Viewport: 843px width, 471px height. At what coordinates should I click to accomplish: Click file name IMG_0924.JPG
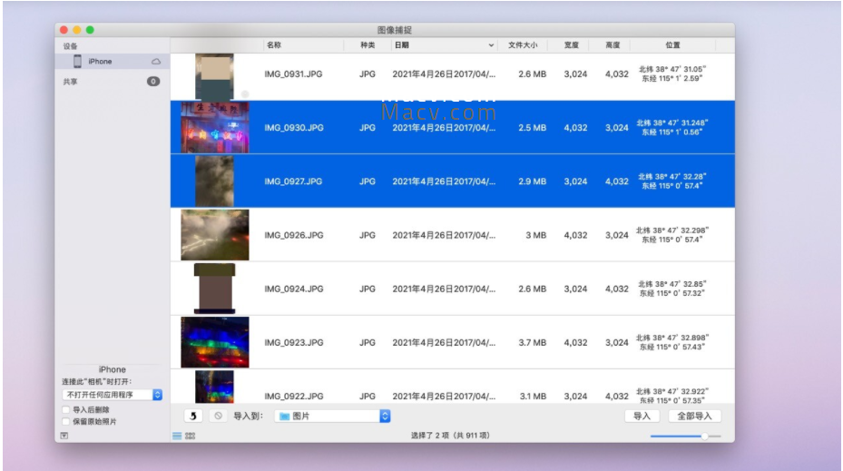tap(293, 289)
